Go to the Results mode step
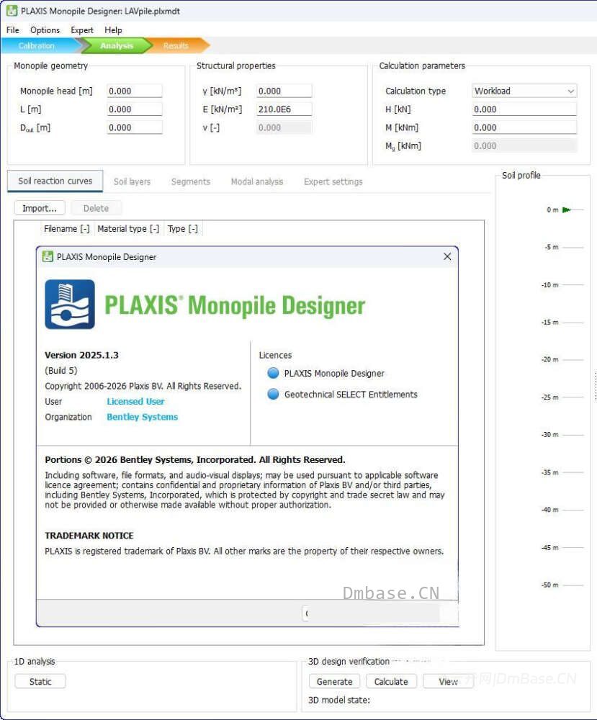597x720 pixels. [176, 45]
